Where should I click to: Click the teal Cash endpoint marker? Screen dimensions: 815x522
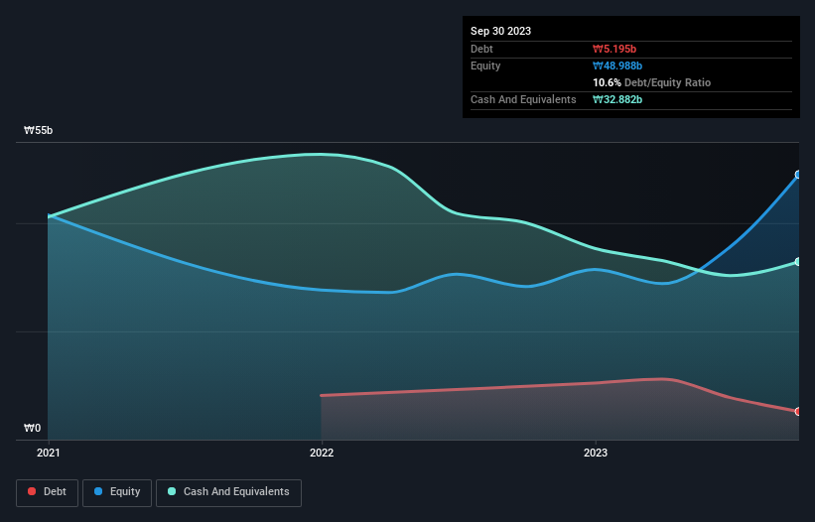tap(798, 262)
